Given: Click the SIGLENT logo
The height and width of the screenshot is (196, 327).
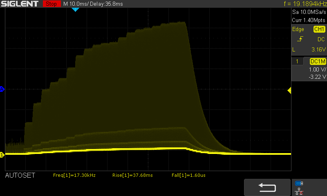Looking at the screenshot, I should 20,4.
